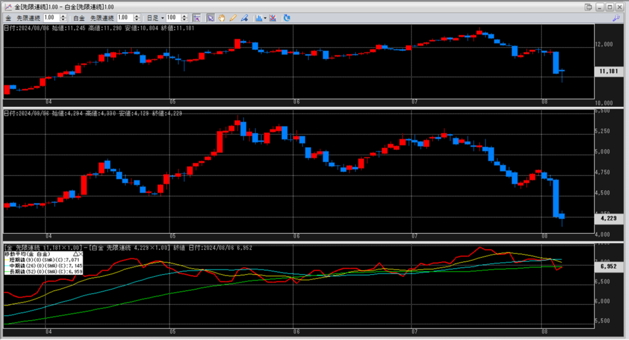The width and height of the screenshot is (629, 340).
Task: Activate the hand pan tool
Action: pyautogui.click(x=222, y=18)
